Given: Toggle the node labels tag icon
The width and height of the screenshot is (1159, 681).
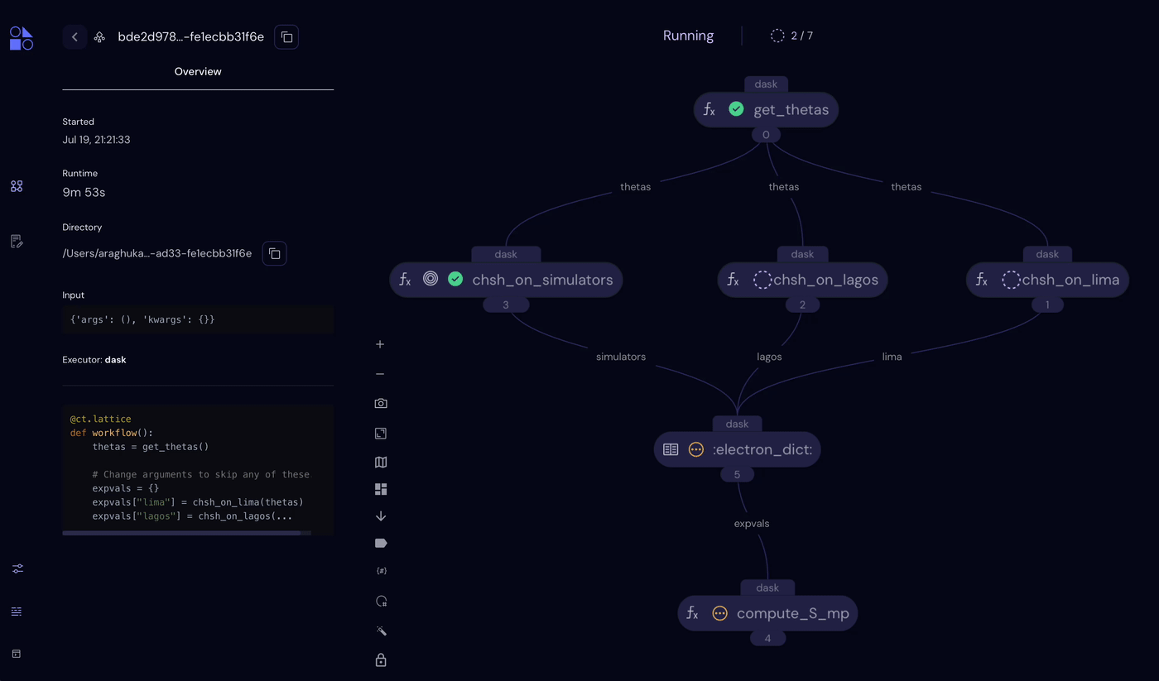Looking at the screenshot, I should [381, 544].
